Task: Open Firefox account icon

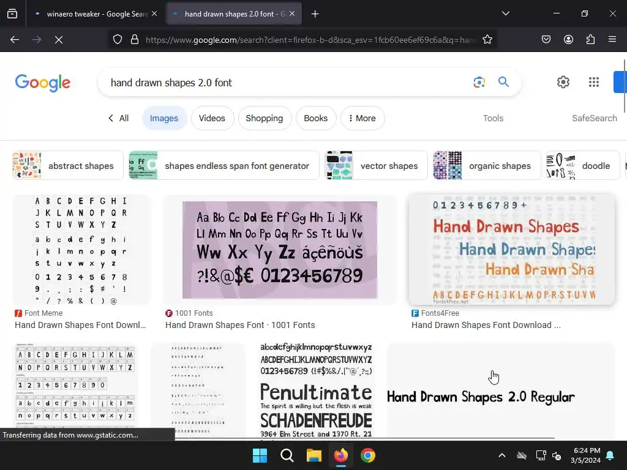Action: tap(568, 40)
